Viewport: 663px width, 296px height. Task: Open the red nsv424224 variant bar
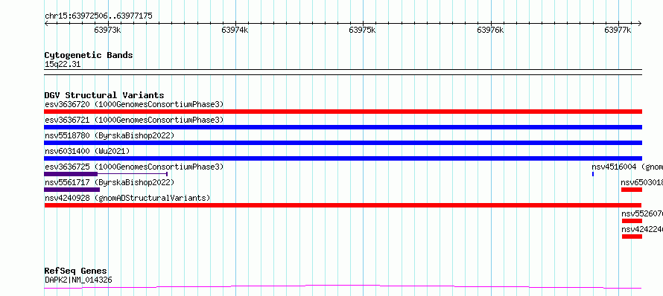pos(632,237)
